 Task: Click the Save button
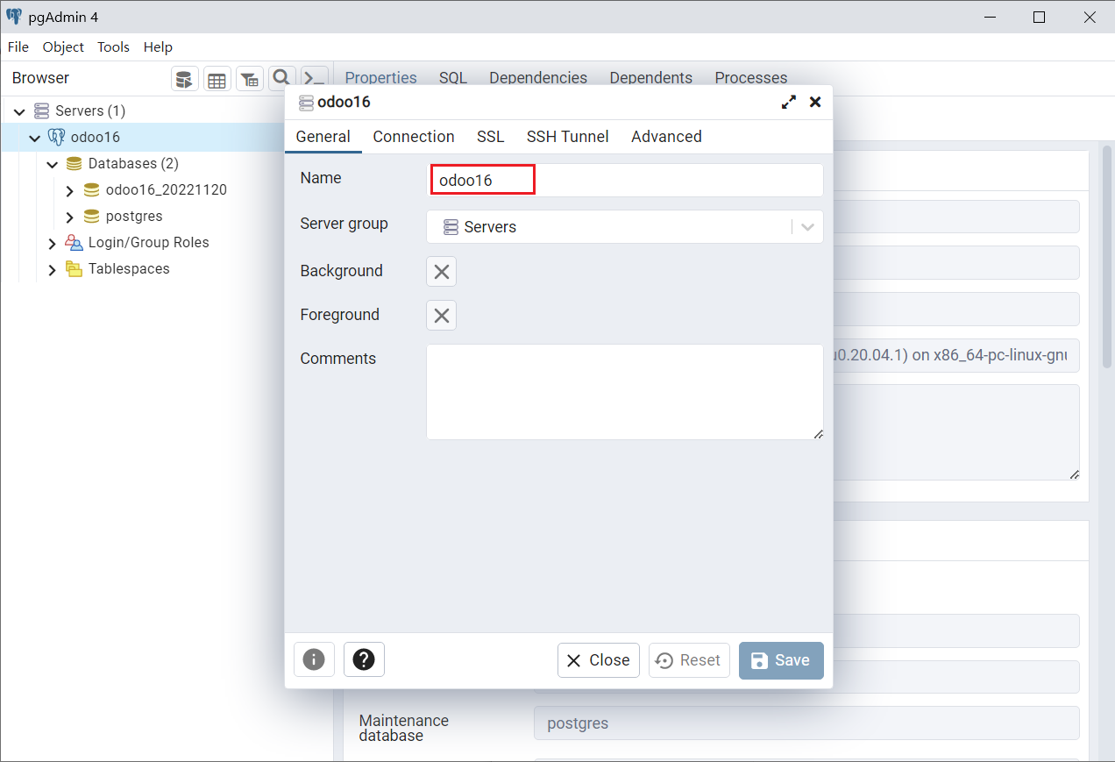(x=781, y=660)
